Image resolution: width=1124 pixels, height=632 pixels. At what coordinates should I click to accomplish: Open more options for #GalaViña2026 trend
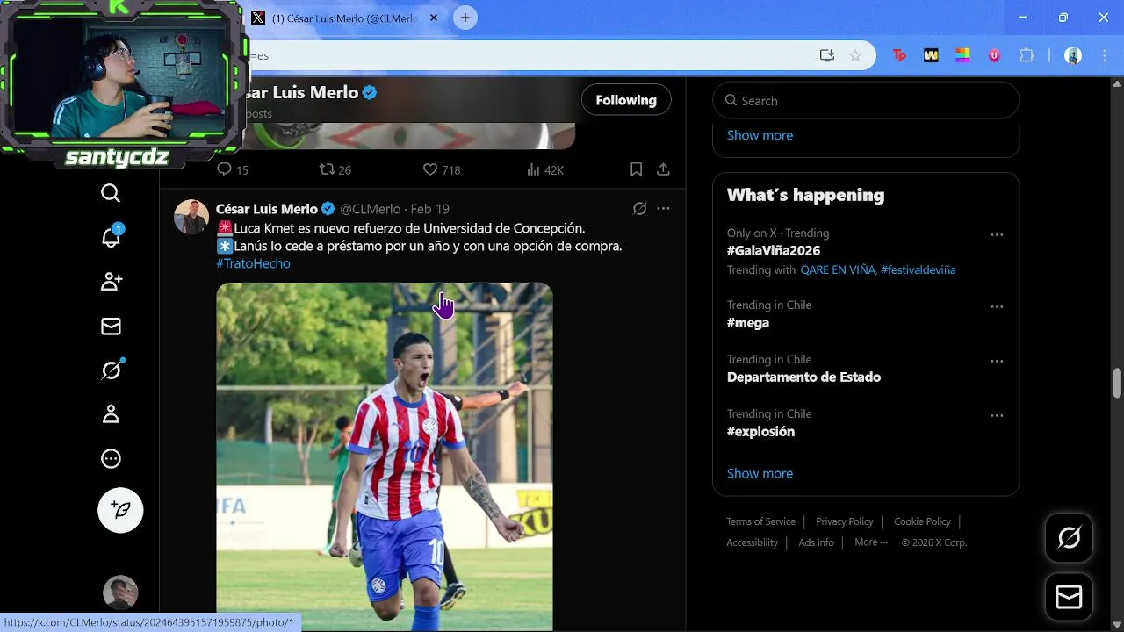(x=997, y=234)
